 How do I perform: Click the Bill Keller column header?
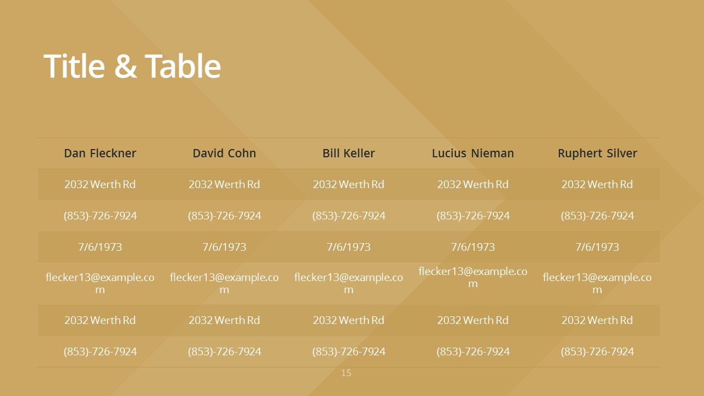(349, 153)
